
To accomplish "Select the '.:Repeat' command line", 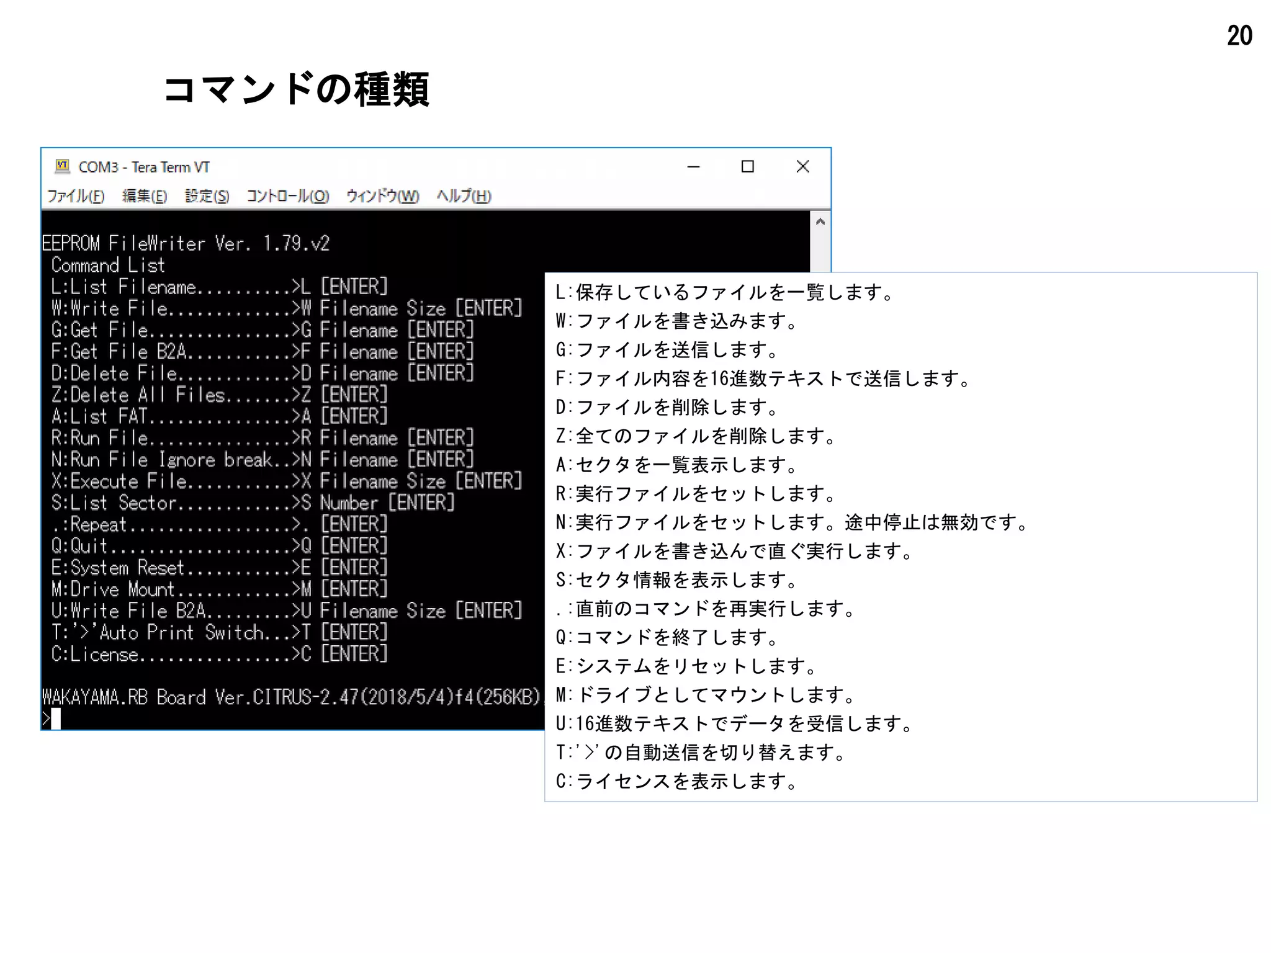I will [x=220, y=524].
